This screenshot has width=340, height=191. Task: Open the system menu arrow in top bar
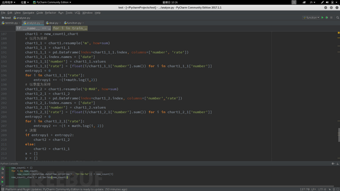(x=337, y=2)
